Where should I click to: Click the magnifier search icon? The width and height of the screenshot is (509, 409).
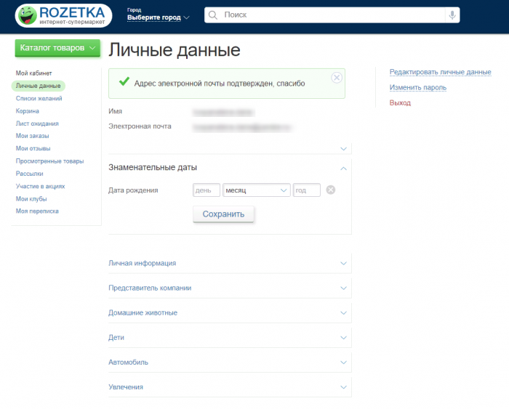(x=212, y=15)
